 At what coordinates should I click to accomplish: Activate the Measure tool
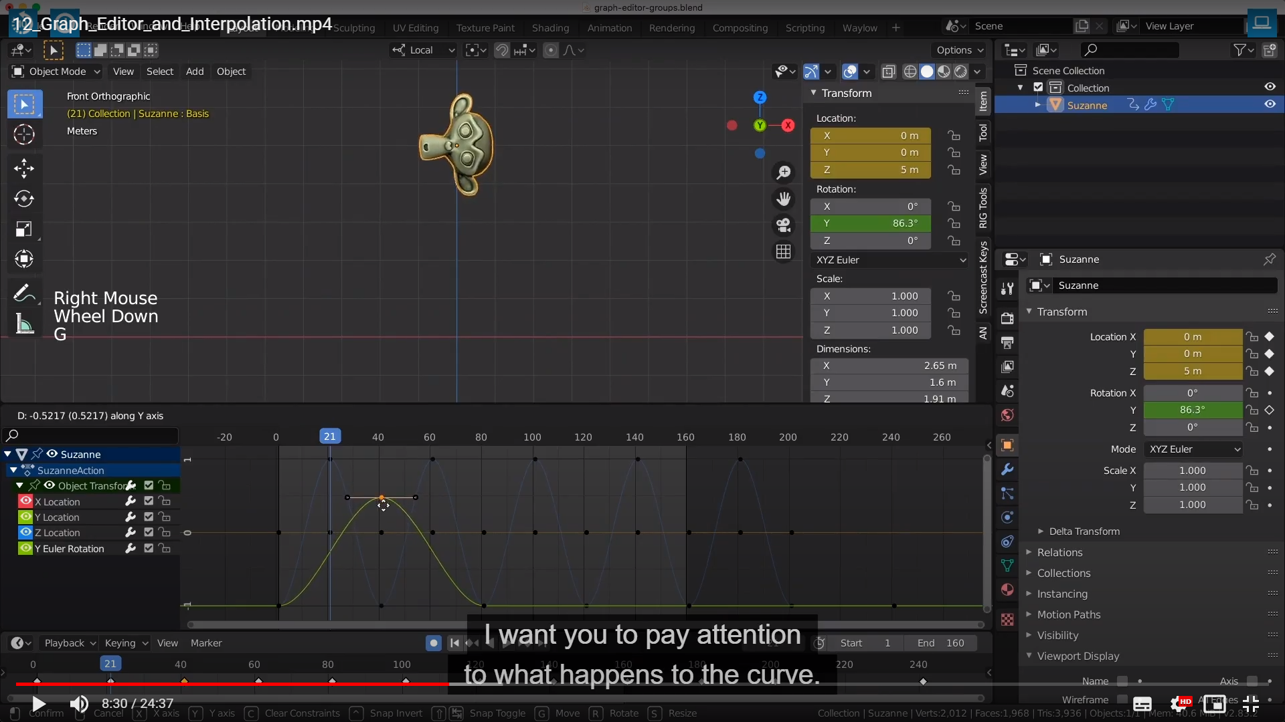(24, 324)
